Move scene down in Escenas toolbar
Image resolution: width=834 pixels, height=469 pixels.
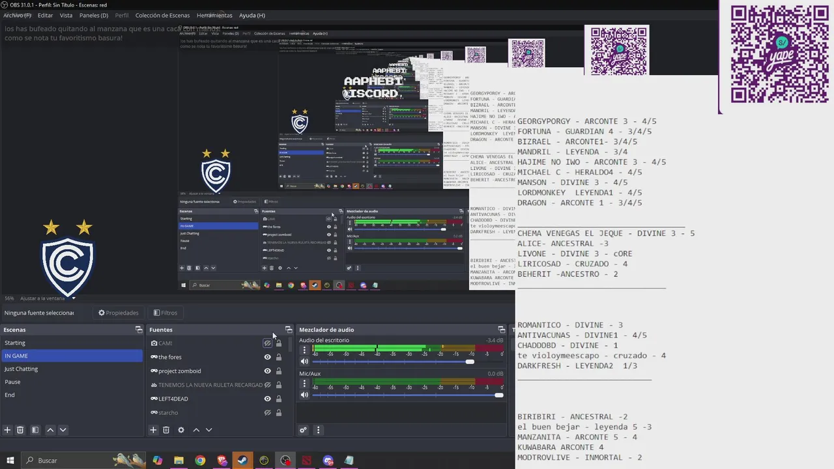63,430
